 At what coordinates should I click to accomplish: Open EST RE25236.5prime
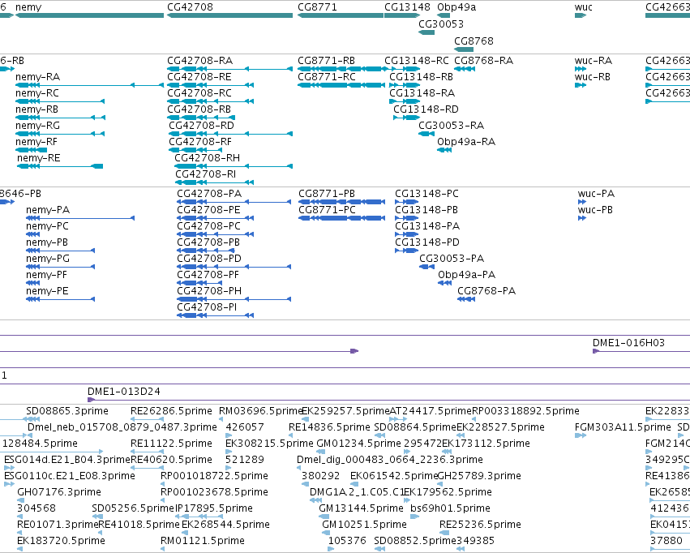[480, 524]
